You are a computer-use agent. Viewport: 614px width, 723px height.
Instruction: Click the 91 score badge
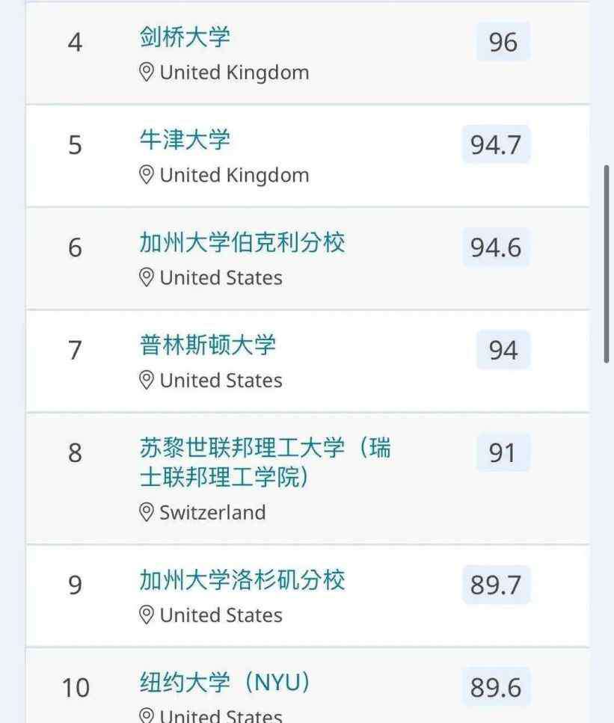pyautogui.click(x=503, y=453)
